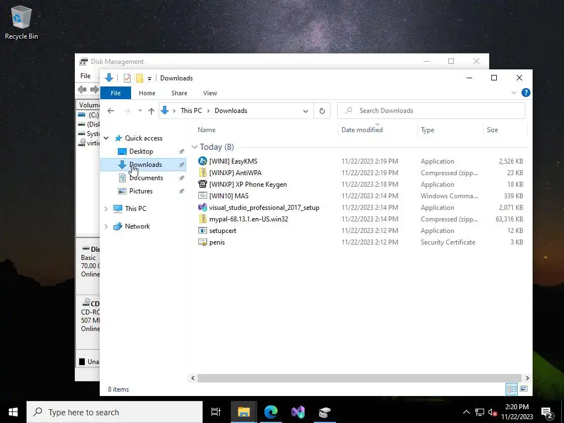
Task: Click the horizontal scrollbar left arrow
Action: point(193,378)
